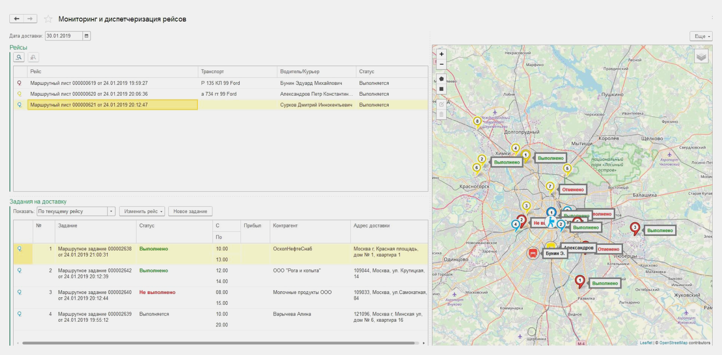This screenshot has height=355, width=722.
Task: Open the OpenStreetMap attribution link
Action: coord(673,343)
